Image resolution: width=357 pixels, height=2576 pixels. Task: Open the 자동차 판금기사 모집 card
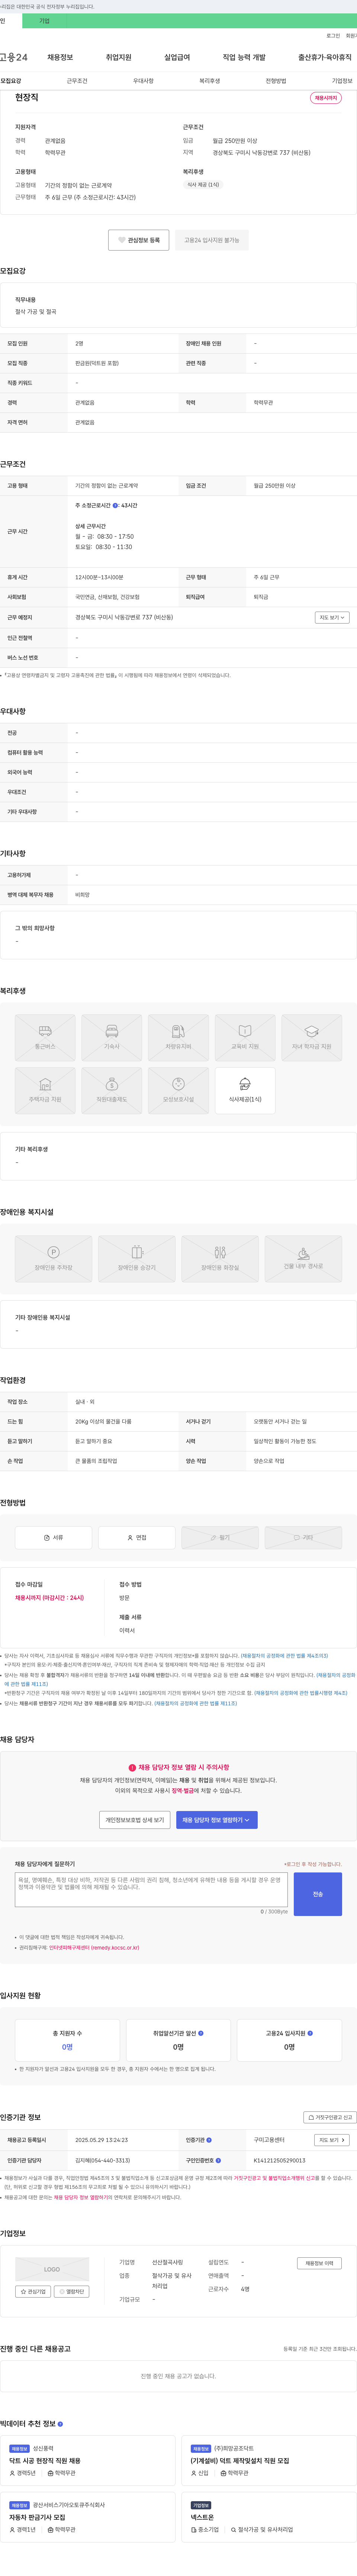(x=89, y=2517)
